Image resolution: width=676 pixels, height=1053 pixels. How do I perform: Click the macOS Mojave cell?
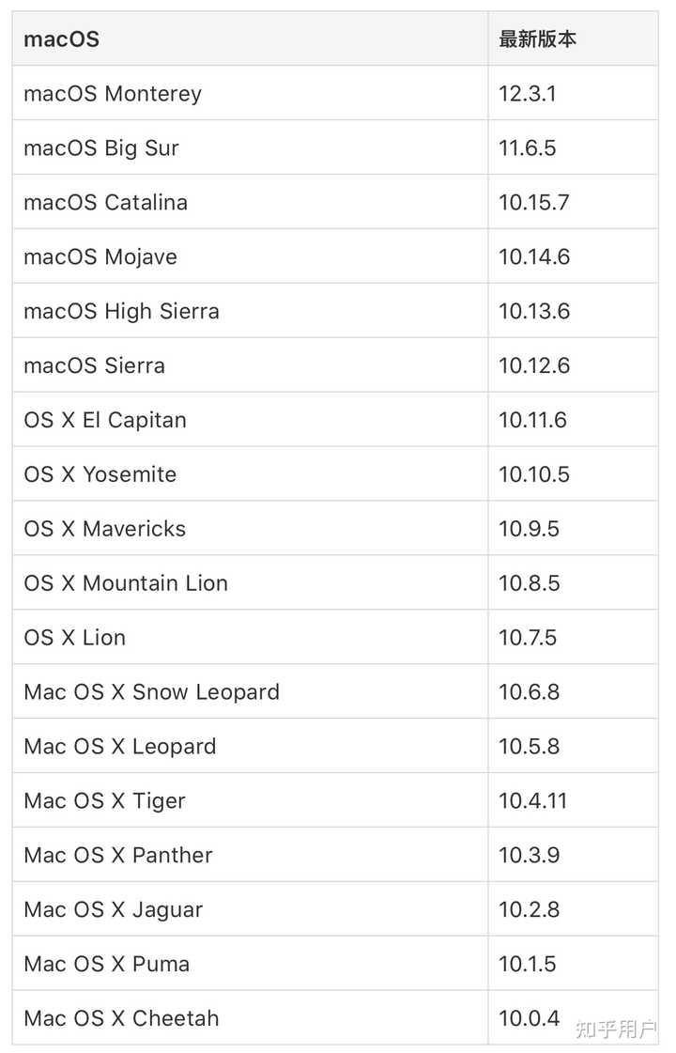tap(100, 257)
